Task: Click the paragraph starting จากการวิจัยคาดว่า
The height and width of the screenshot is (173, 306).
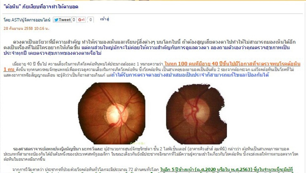Action: pyautogui.click(x=148, y=170)
